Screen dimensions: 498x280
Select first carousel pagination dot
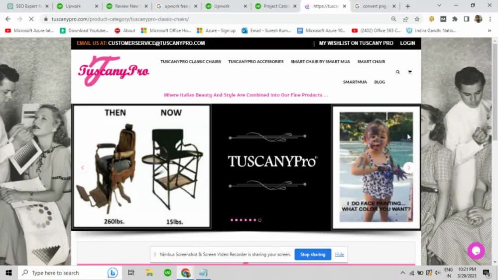pos(232,220)
